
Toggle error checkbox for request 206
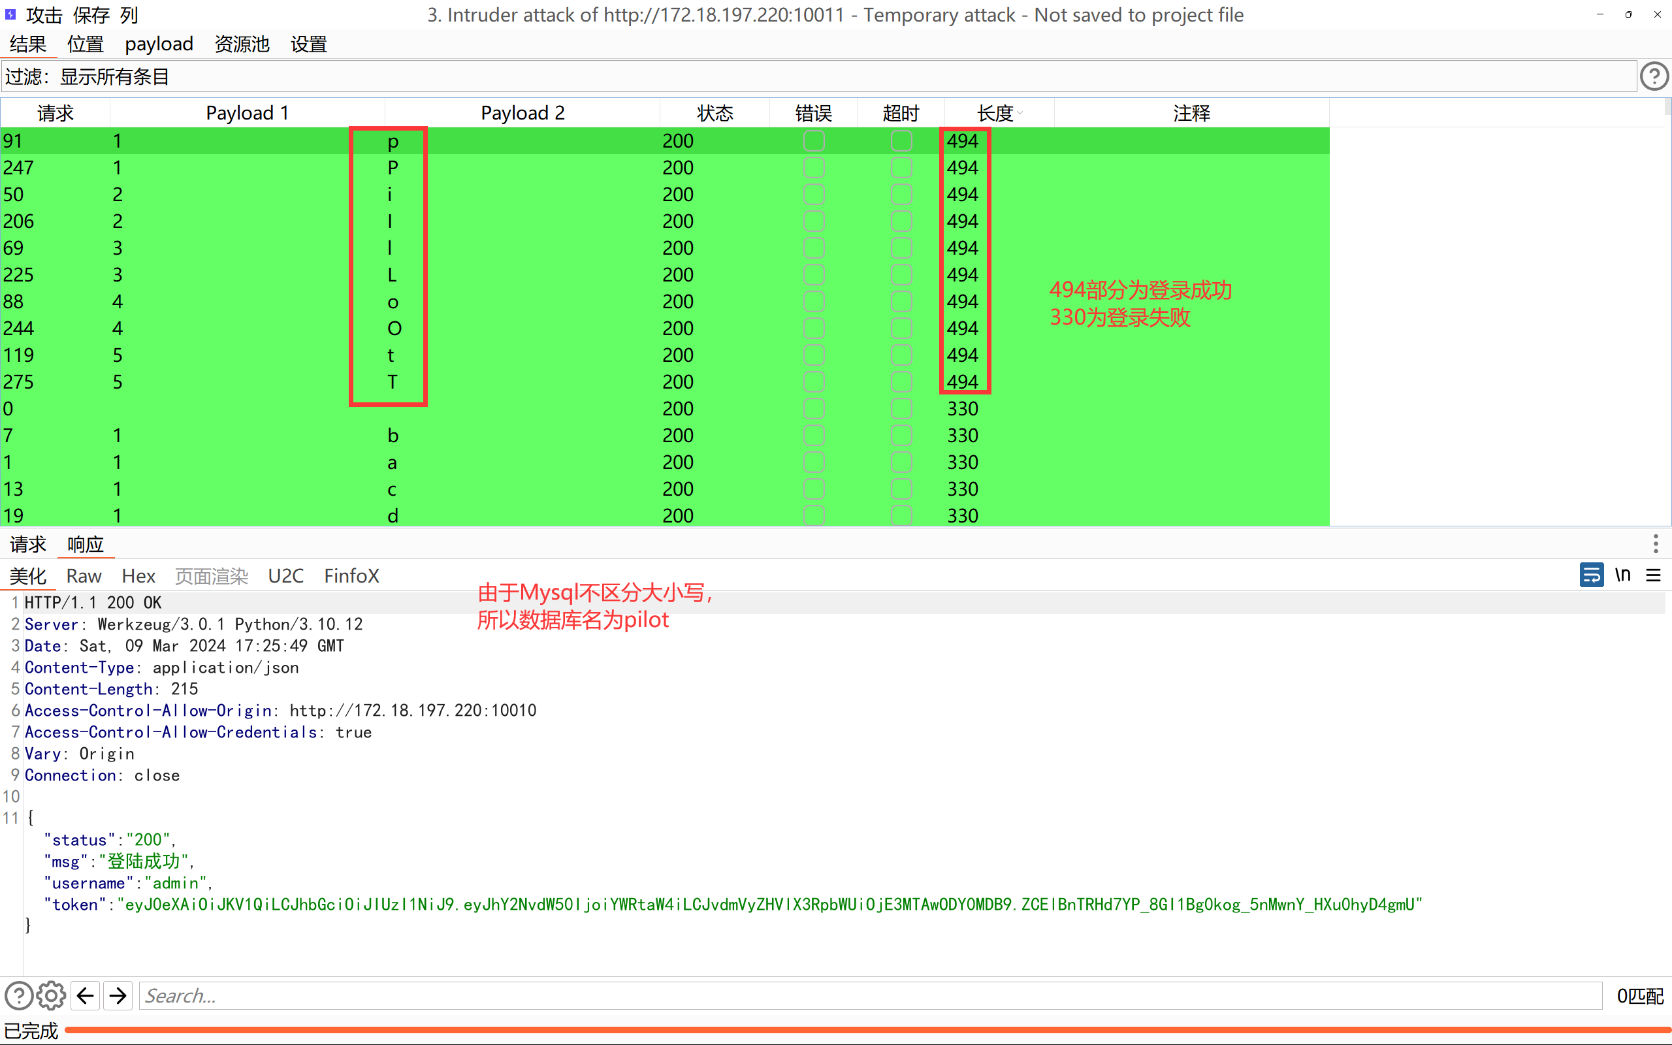pos(814,221)
